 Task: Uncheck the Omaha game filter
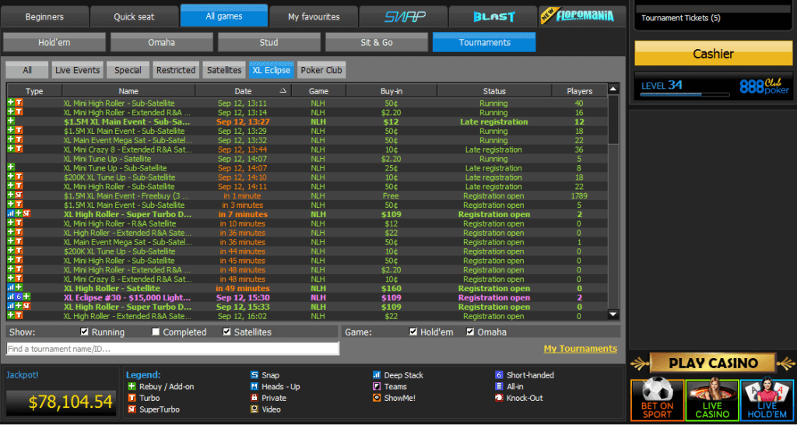pos(470,332)
